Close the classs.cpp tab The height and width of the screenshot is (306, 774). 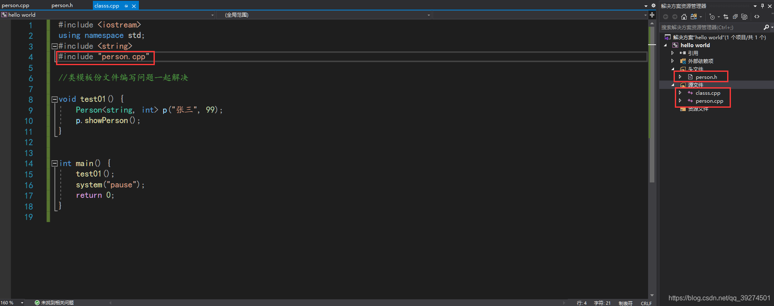(134, 6)
